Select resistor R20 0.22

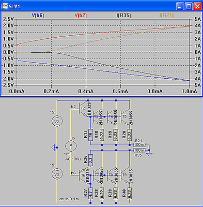point(130,135)
